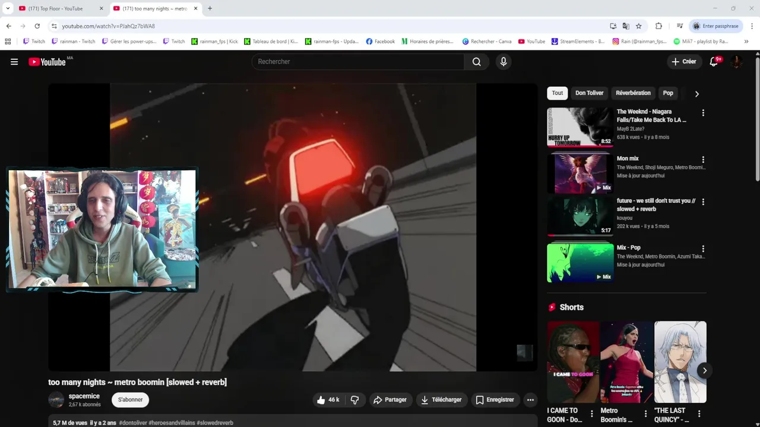Go back with the browser back arrow
The width and height of the screenshot is (760, 427).
8,26
